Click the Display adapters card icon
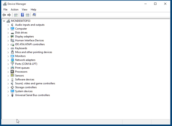172x126 pixels. tap(12, 37)
